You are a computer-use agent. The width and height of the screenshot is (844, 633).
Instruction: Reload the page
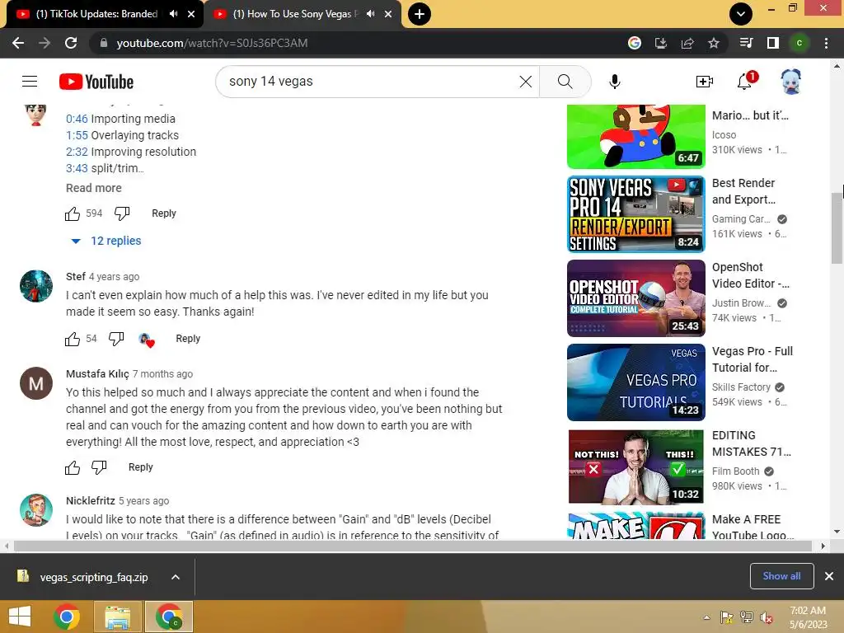[x=71, y=43]
